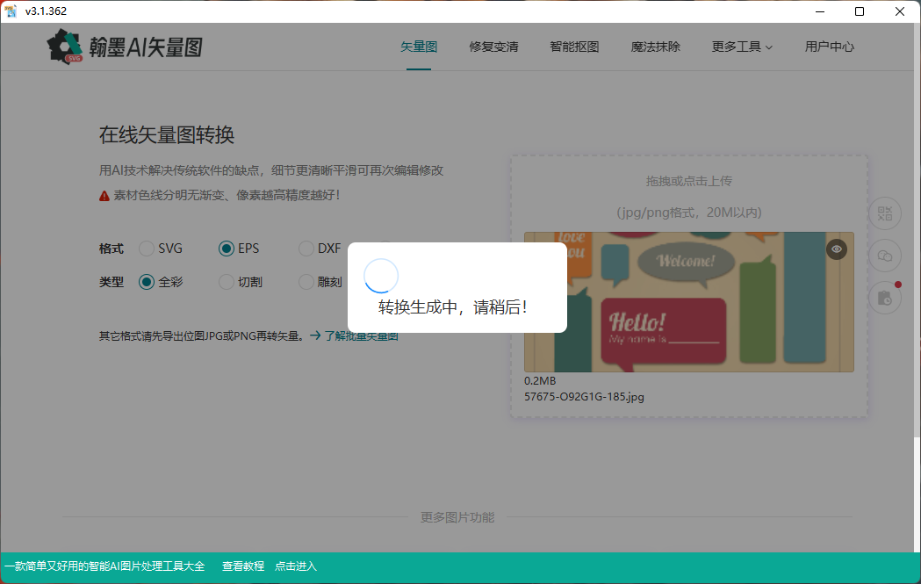921x584 pixels.
Task: Select the DXF format radio button
Action: 306,249
